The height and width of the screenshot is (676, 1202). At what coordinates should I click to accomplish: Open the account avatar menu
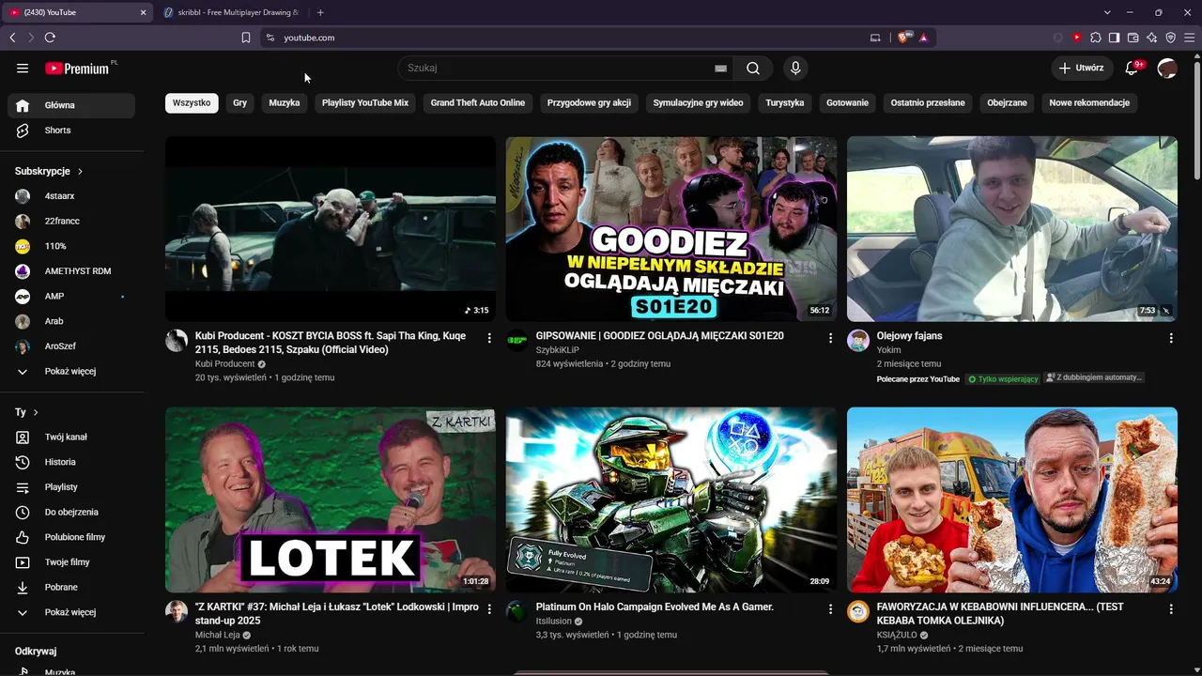pyautogui.click(x=1167, y=68)
